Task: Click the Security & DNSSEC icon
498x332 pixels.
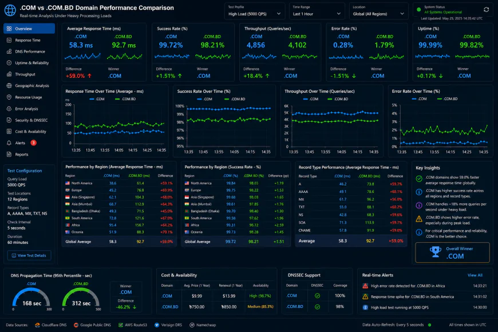Action: (x=9, y=120)
